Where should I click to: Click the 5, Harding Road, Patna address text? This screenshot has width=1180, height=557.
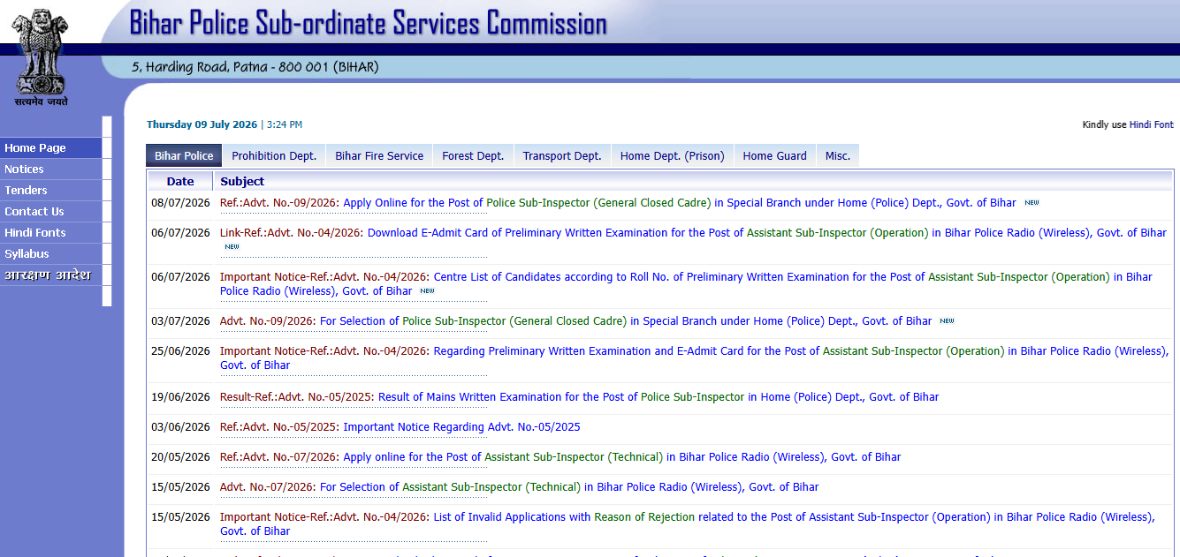pyautogui.click(x=255, y=67)
